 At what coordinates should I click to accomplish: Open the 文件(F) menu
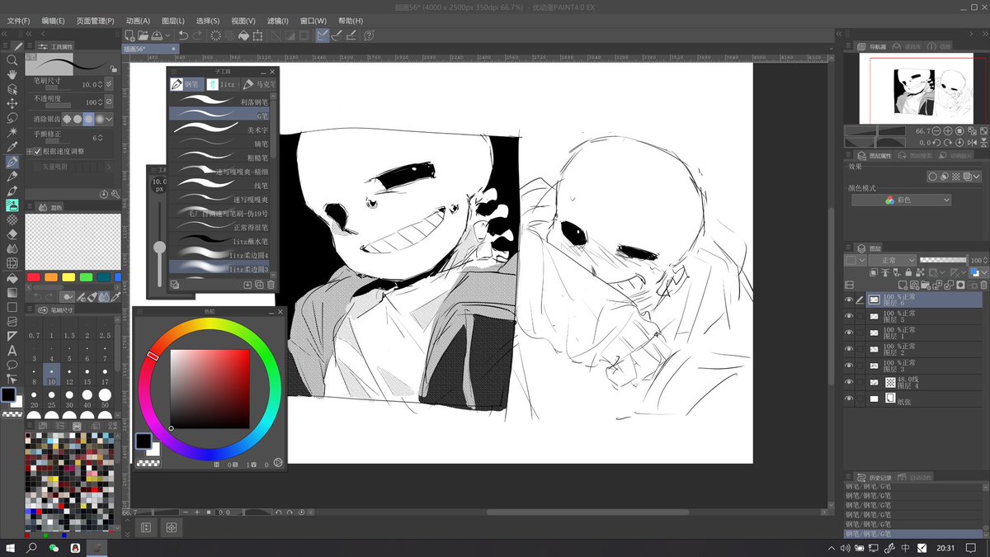pyautogui.click(x=18, y=21)
